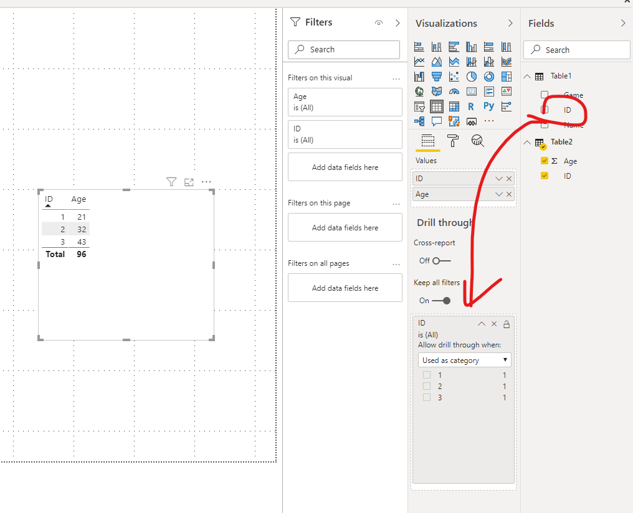Choose the slicer visual

click(x=419, y=106)
